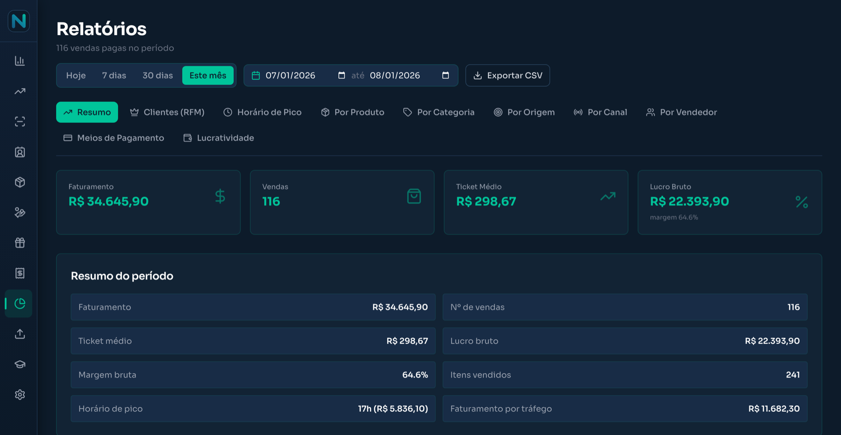Click the Vendas card value 116
This screenshot has width=841, height=435.
(x=271, y=201)
